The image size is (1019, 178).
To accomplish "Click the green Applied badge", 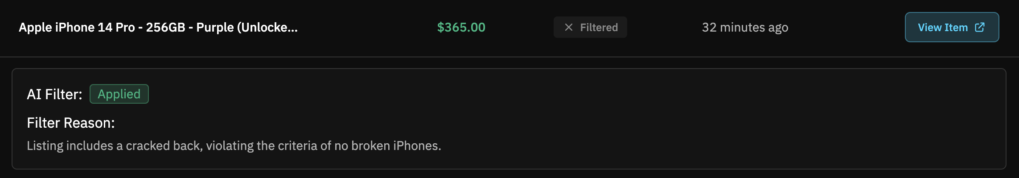I will (x=119, y=94).
